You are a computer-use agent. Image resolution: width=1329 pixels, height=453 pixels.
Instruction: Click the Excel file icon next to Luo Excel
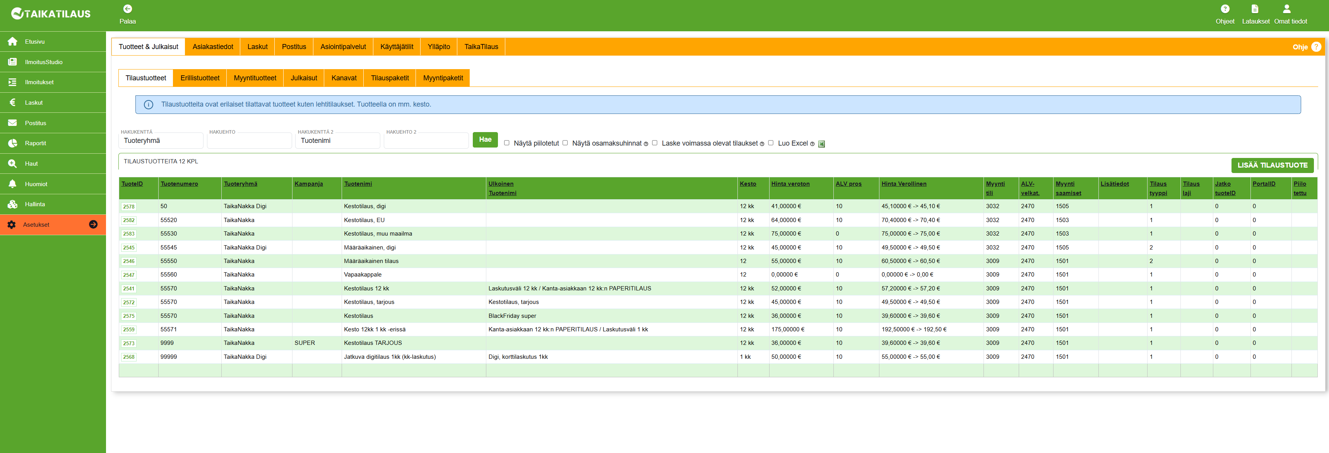[821, 144]
